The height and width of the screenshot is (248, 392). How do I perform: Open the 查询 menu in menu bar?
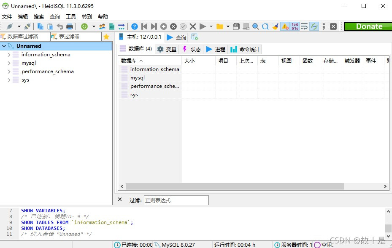pos(55,17)
